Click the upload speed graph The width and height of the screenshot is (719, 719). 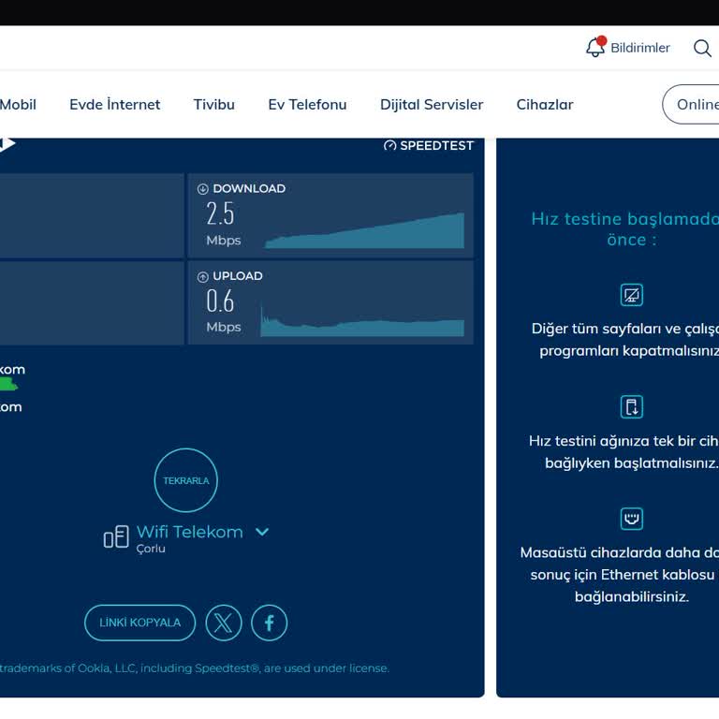pos(362,320)
